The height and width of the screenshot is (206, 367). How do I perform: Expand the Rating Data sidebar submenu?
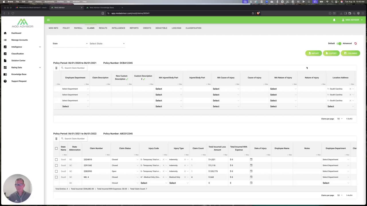click(40, 68)
